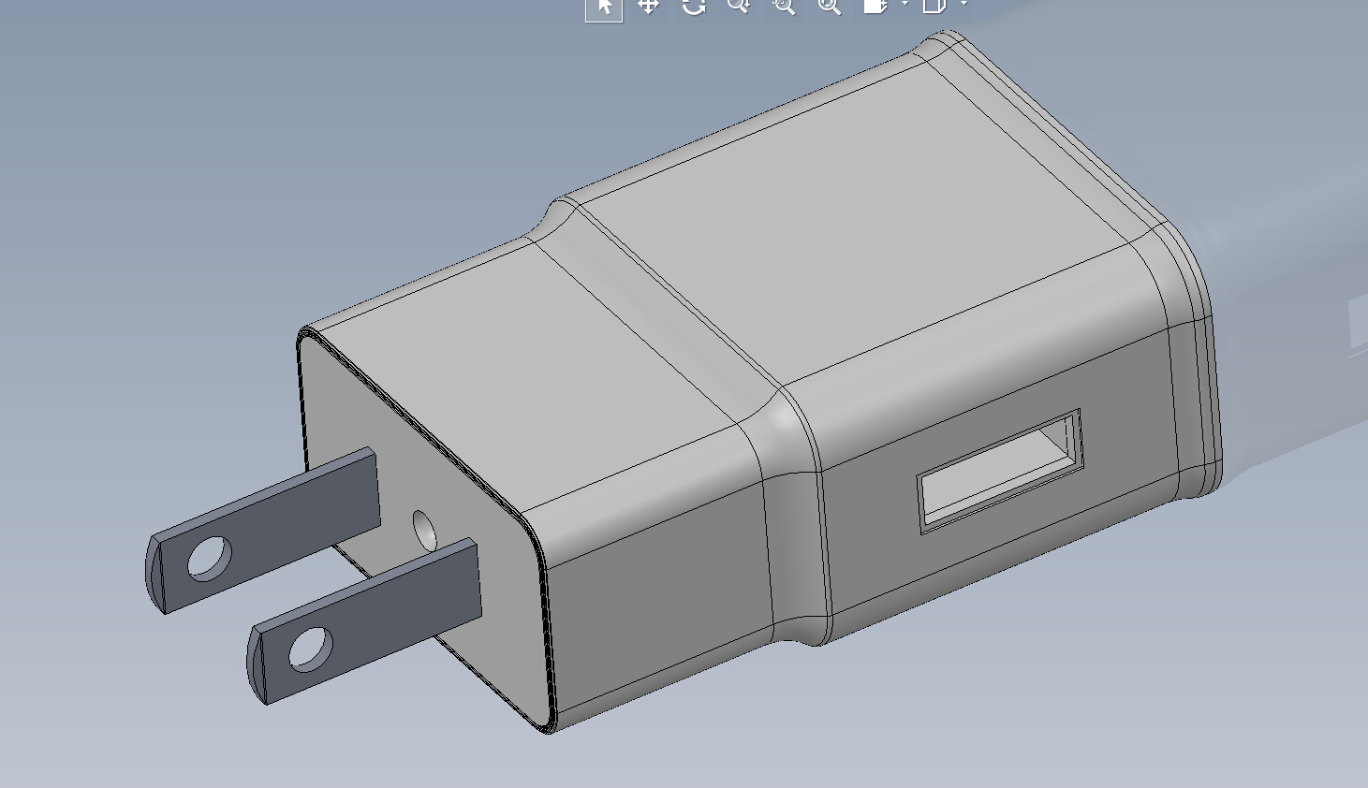Screen dimensions: 1368x788
Task: Click the shaded display style icon
Action: point(875,6)
